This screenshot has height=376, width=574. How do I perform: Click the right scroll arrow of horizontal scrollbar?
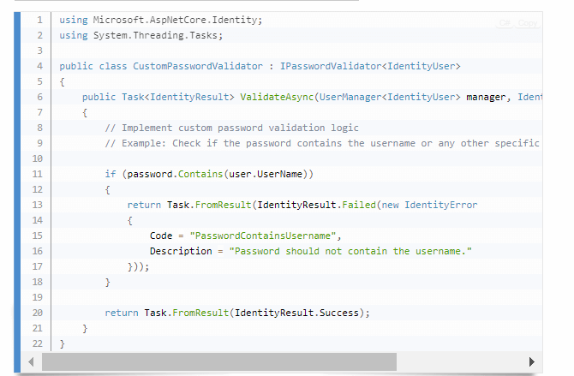click(x=532, y=361)
